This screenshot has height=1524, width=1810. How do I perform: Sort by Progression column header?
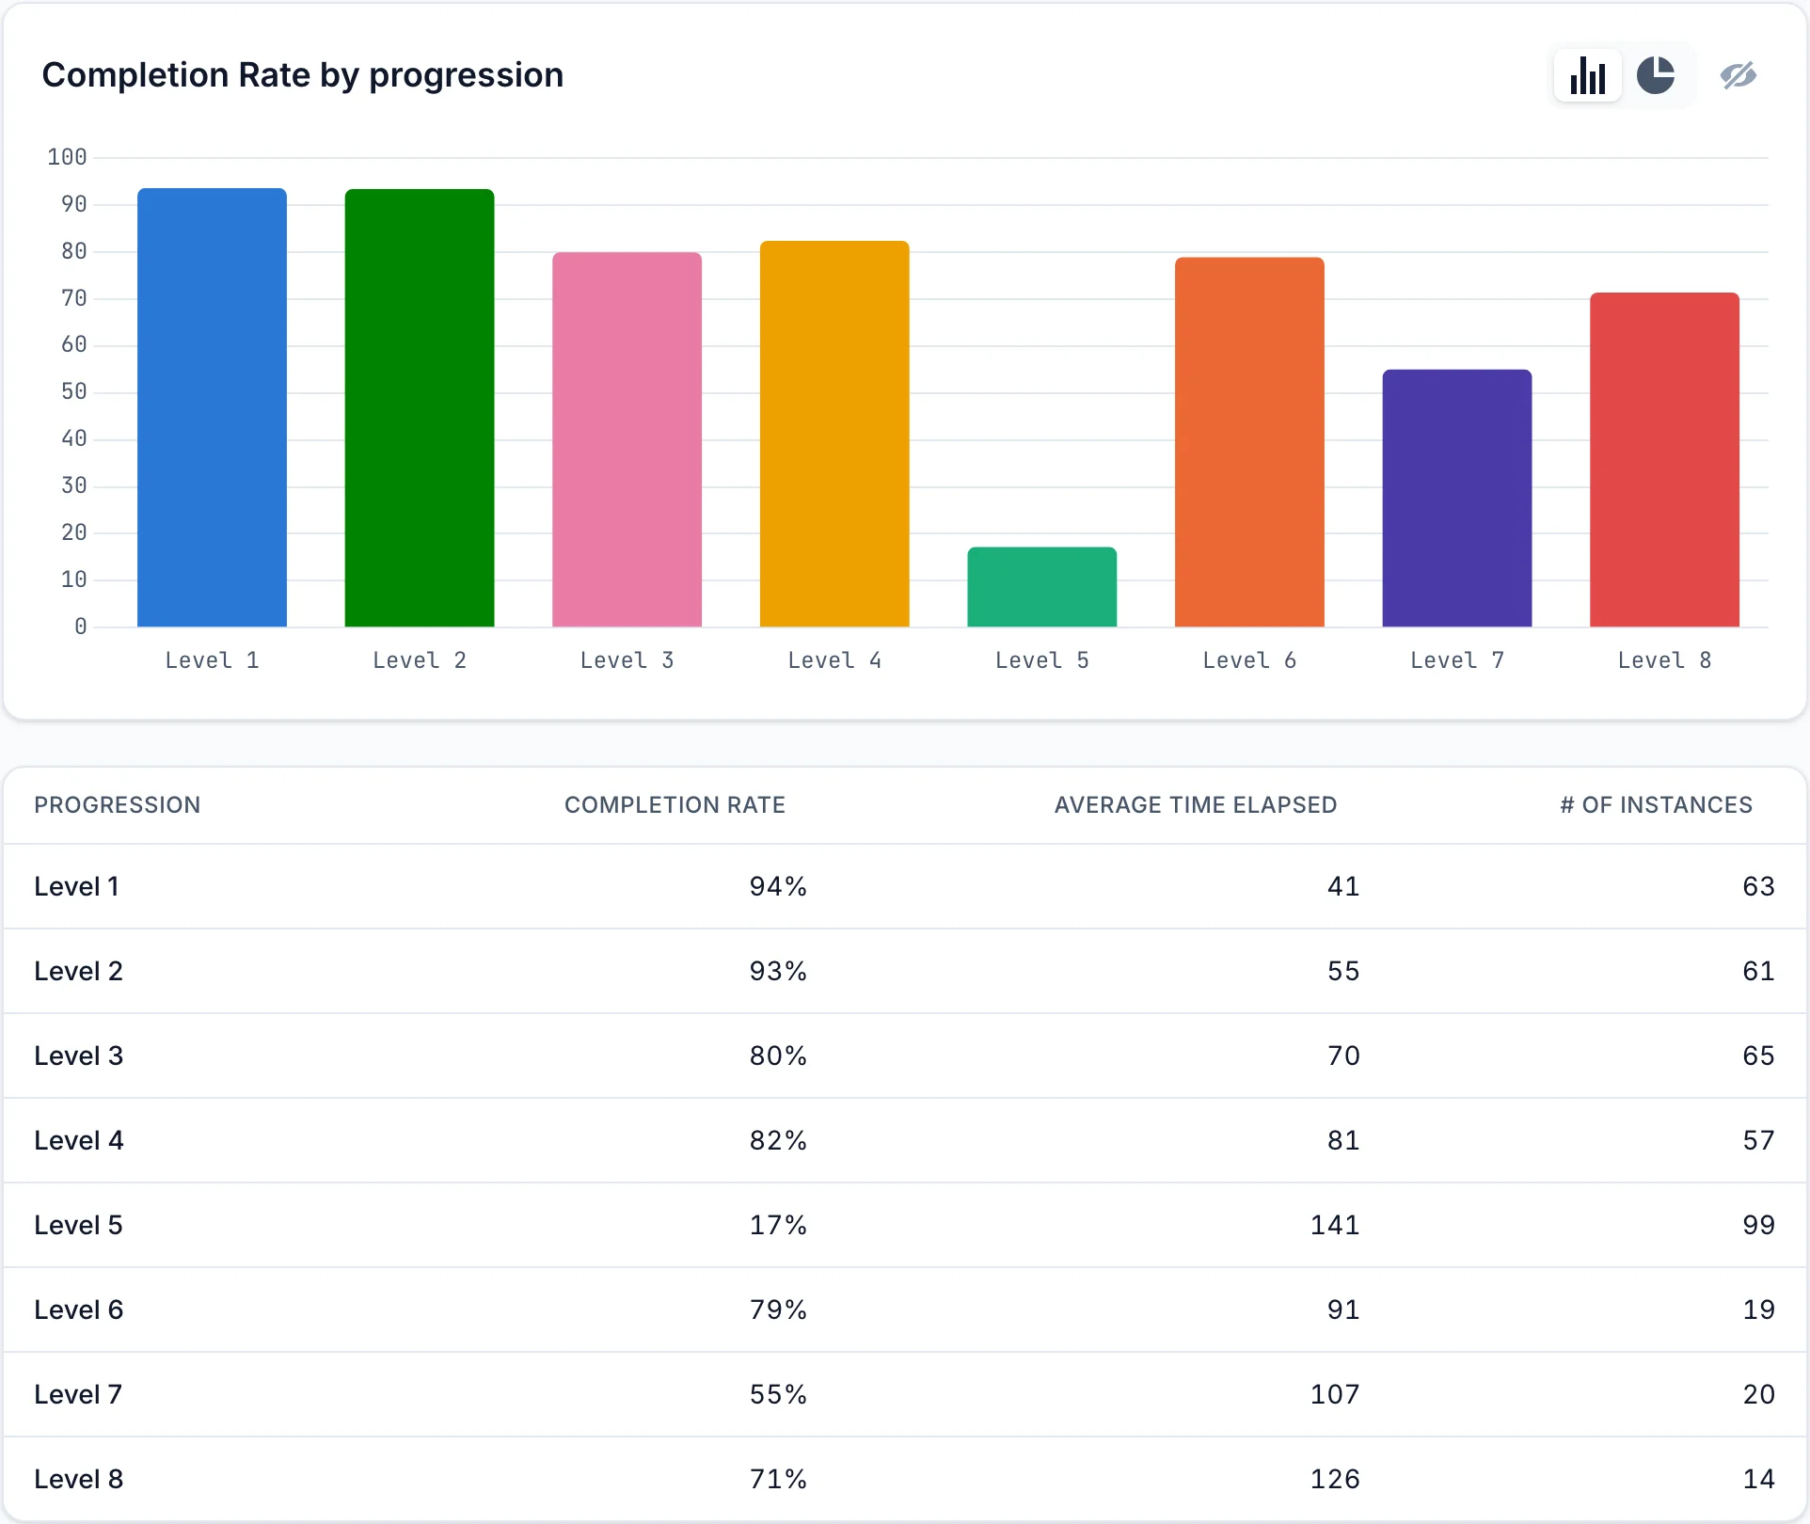118,805
